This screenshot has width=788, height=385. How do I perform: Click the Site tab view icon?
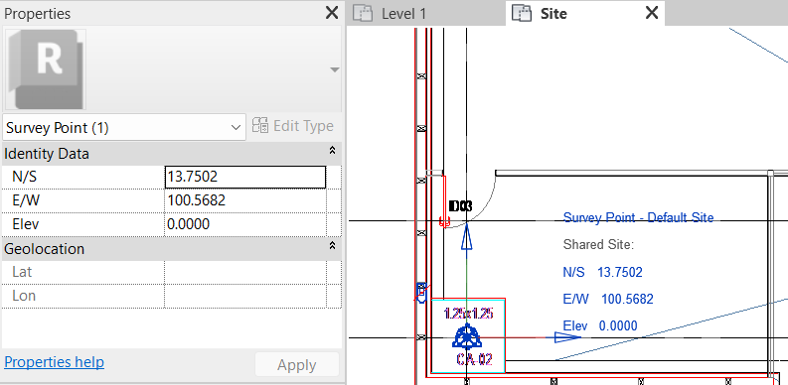click(x=521, y=13)
